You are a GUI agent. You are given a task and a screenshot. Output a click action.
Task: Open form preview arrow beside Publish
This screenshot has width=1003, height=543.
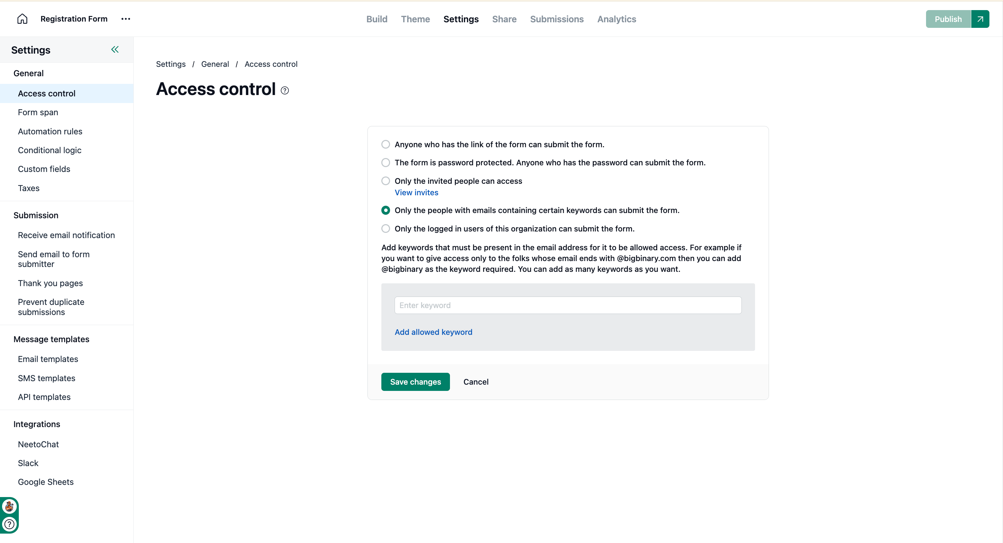pyautogui.click(x=980, y=19)
